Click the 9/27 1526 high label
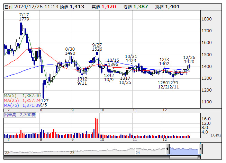Image resolution: width=226 pixels, height=163 pixels. click(x=97, y=47)
